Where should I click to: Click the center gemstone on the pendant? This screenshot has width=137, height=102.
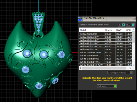click(44, 55)
